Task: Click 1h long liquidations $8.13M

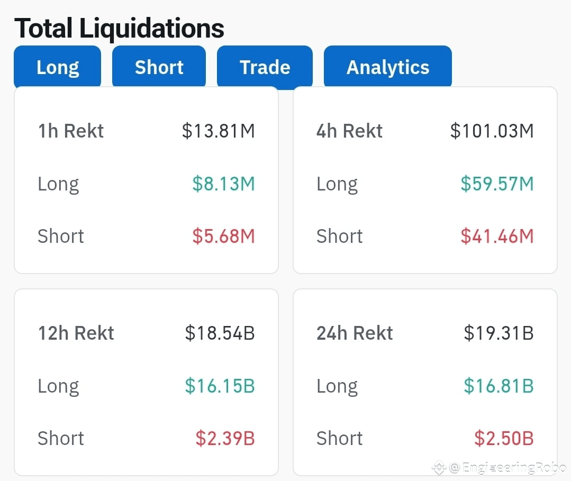Action: click(x=224, y=184)
